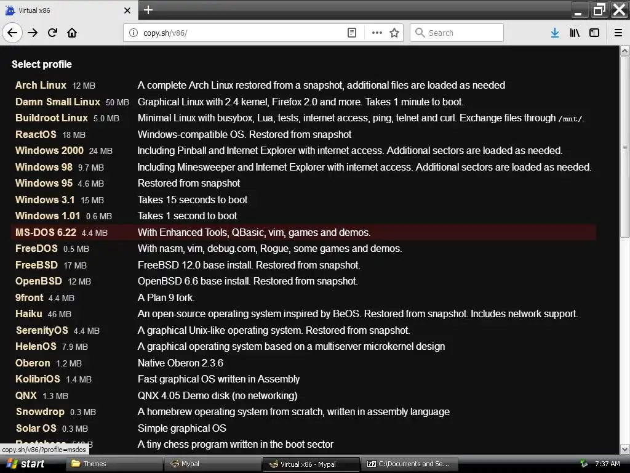Open the HelenOS profile
Image resolution: width=630 pixels, height=473 pixels.
pos(36,346)
